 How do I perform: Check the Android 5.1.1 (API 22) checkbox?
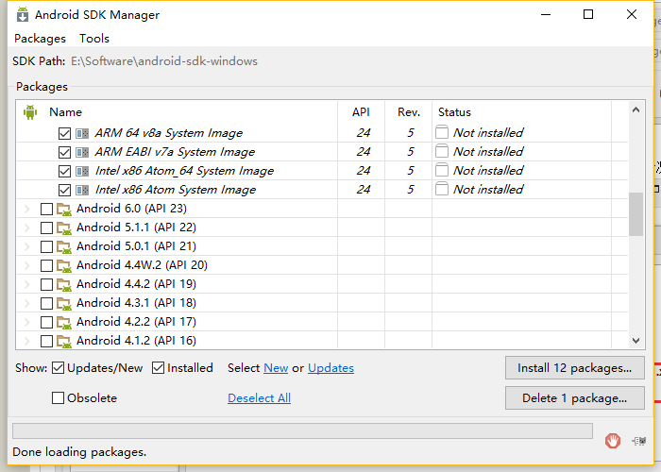point(47,228)
